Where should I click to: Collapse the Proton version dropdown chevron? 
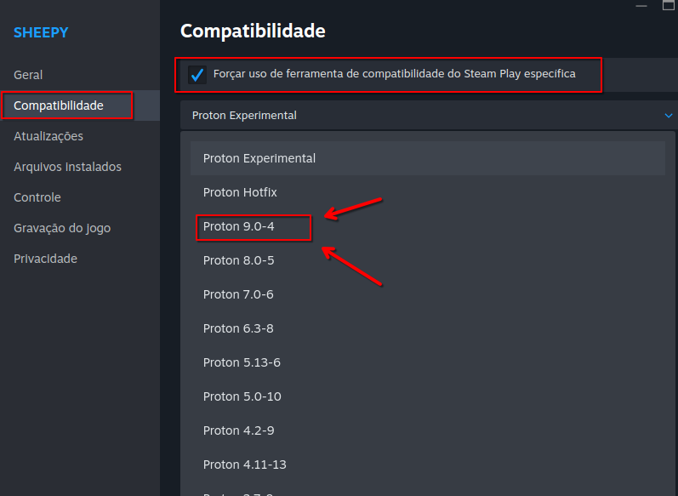(x=668, y=116)
